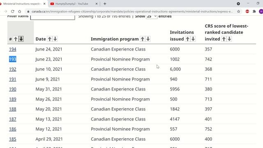This screenshot has height=148, width=263.
Task: Bookmark this page with the star
Action: pos(238,12)
